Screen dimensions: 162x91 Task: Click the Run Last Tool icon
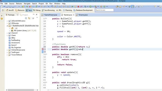(96, 7)
